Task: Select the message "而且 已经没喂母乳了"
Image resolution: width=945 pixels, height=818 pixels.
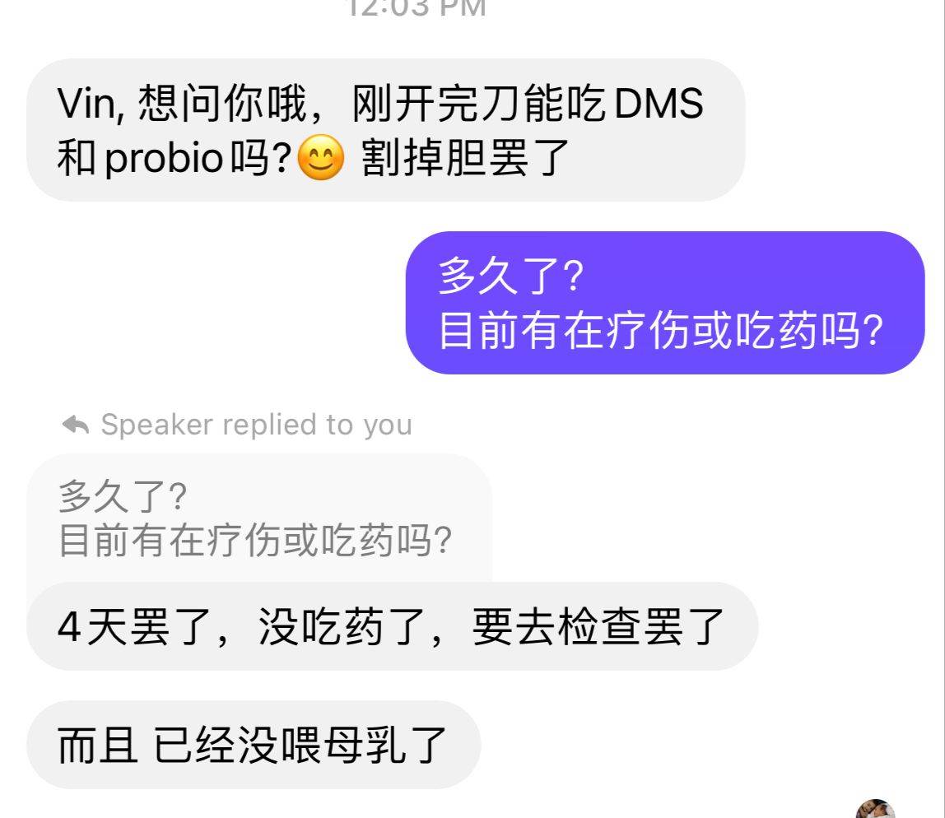Action: 254,745
